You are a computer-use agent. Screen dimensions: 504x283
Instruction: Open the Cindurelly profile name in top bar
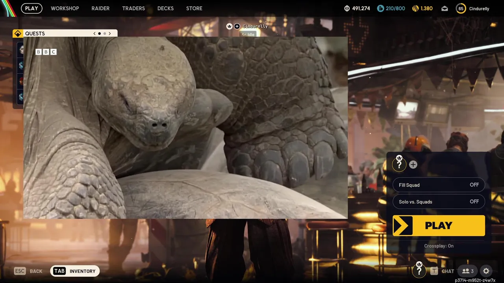pyautogui.click(x=479, y=8)
